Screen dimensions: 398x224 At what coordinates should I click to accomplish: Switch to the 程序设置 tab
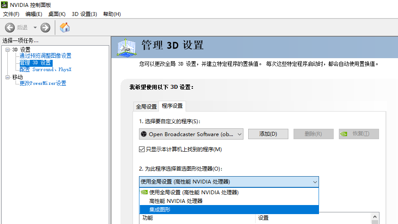(172, 106)
